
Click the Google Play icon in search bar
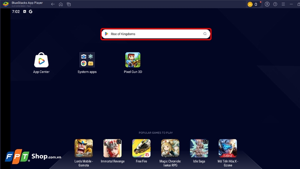(106, 34)
